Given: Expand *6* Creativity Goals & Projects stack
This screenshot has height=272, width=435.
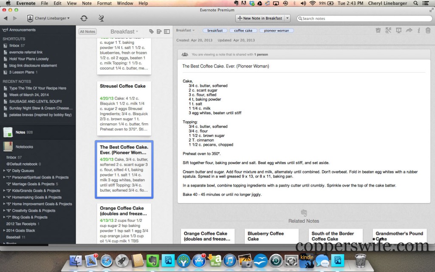Looking at the screenshot, I should pyautogui.click(x=4, y=211).
